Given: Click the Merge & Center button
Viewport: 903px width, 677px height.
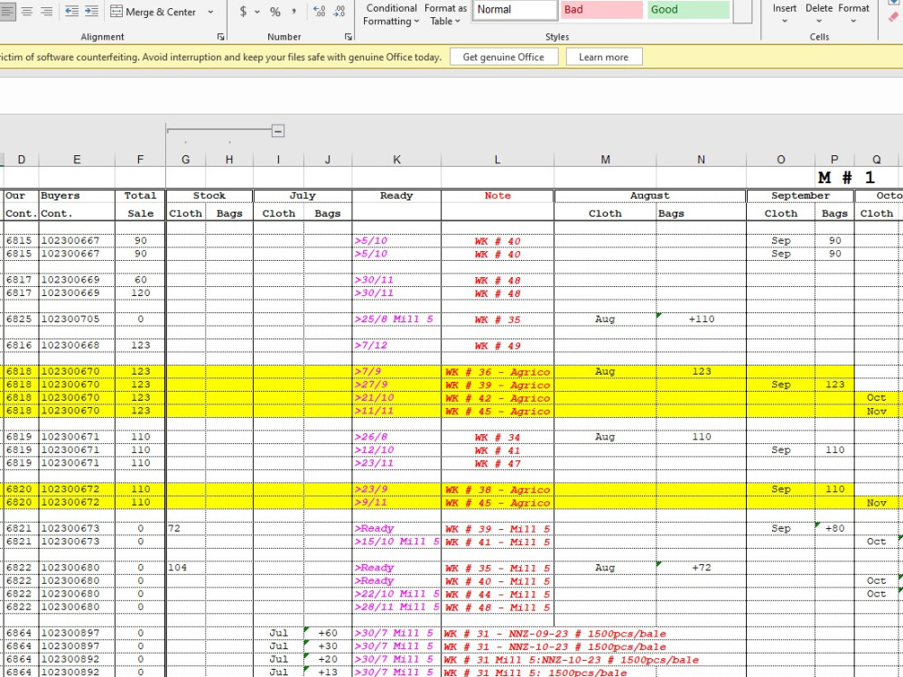Looking at the screenshot, I should click(154, 12).
